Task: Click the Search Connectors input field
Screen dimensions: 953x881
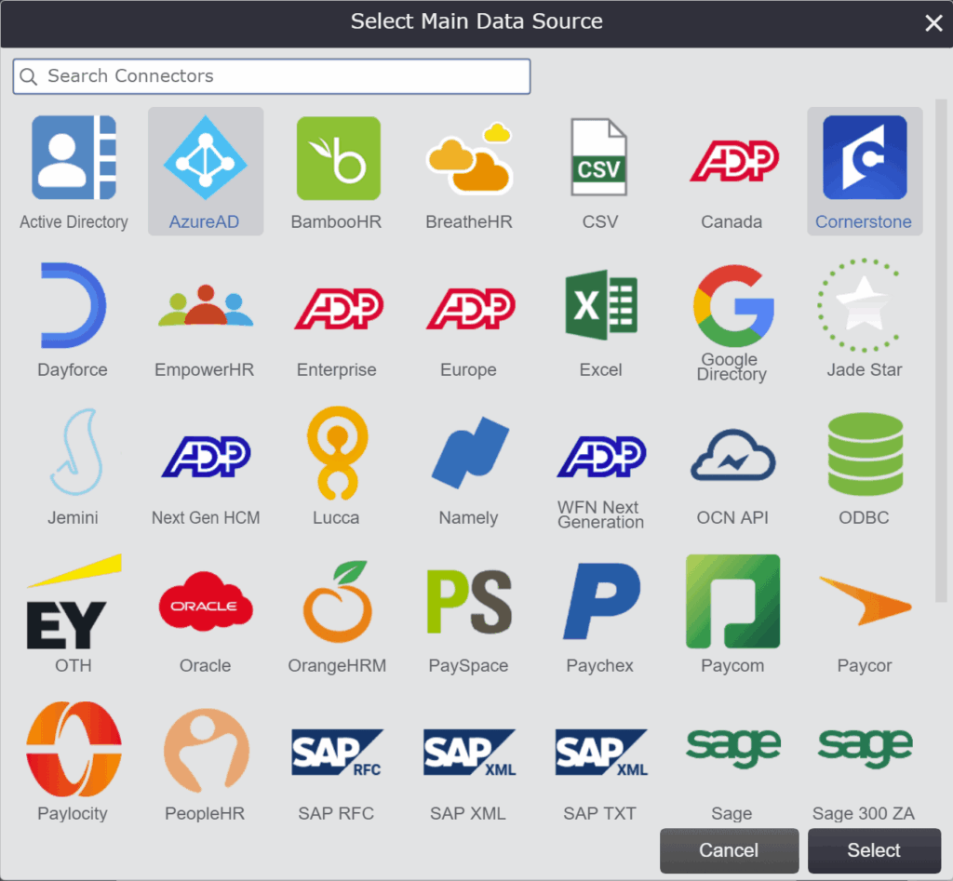Action: tap(279, 76)
